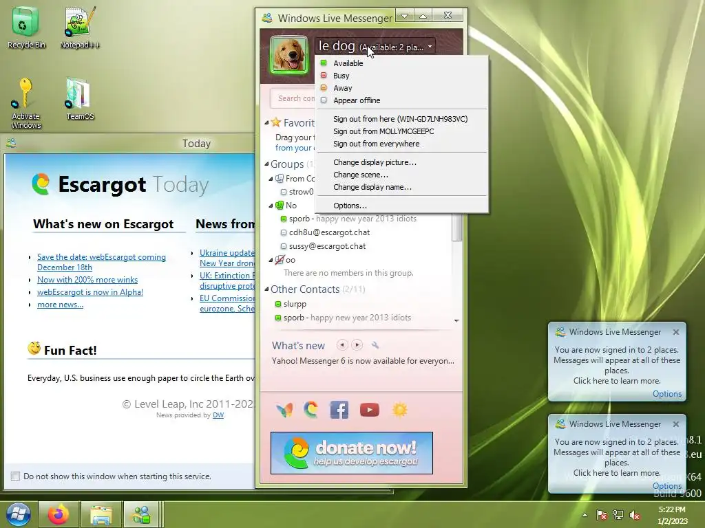Image resolution: width=705 pixels, height=528 pixels.
Task: Open TeamOS desktop folder icon
Action: [80, 99]
